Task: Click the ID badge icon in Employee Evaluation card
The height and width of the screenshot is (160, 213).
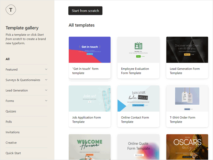Action: (138, 46)
